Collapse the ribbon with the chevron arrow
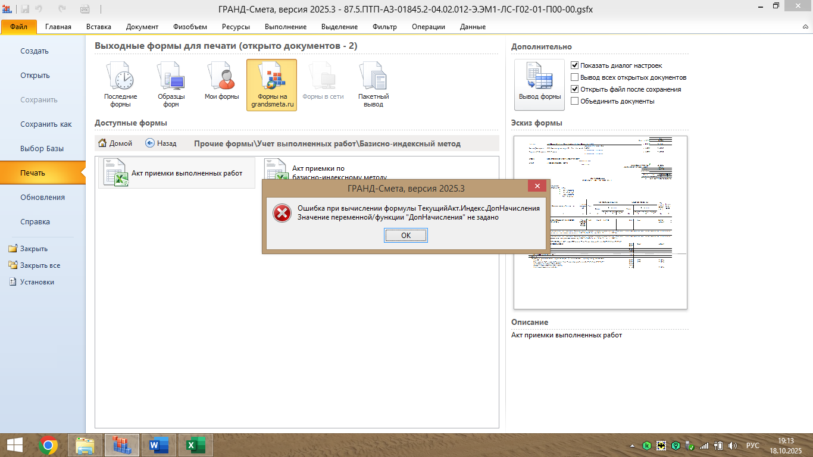The image size is (813, 457). point(805,26)
